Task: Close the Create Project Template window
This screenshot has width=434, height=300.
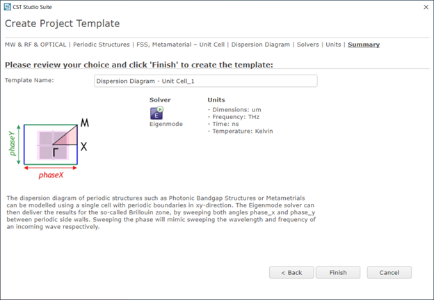Action: tap(426, 7)
